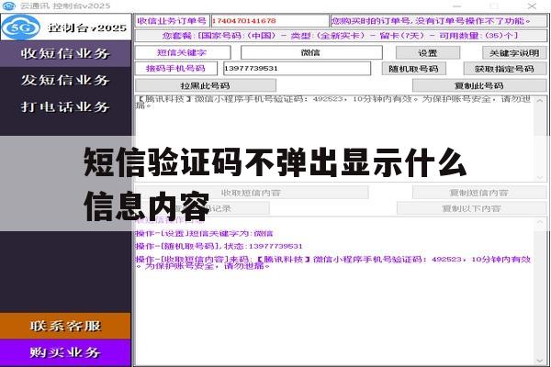This screenshot has width=551, height=367.
Task: Click the 复制以下内容 button
Action: pyautogui.click(x=472, y=208)
